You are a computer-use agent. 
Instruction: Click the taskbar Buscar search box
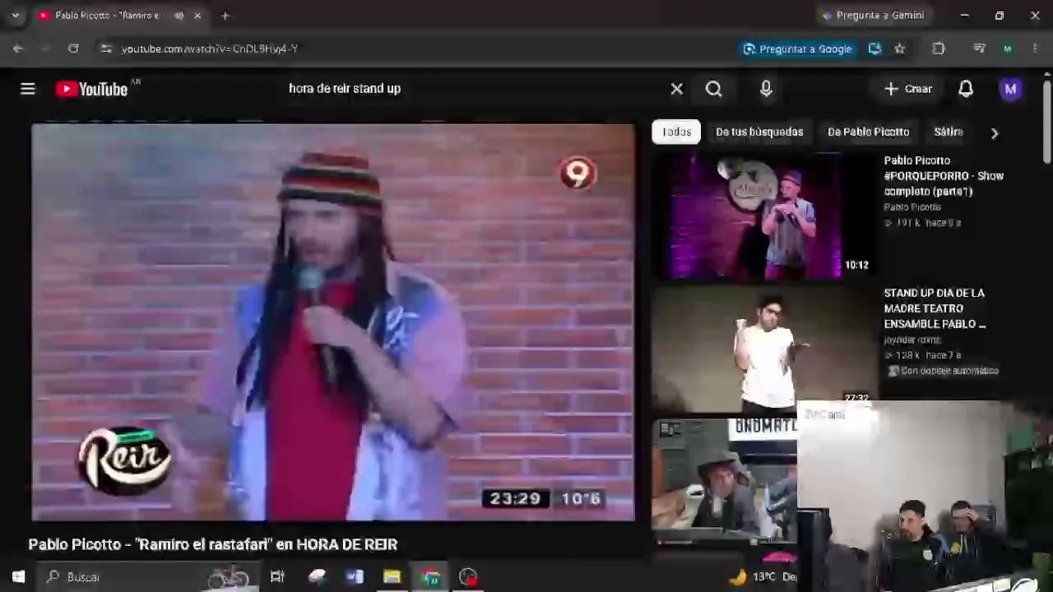click(148, 577)
